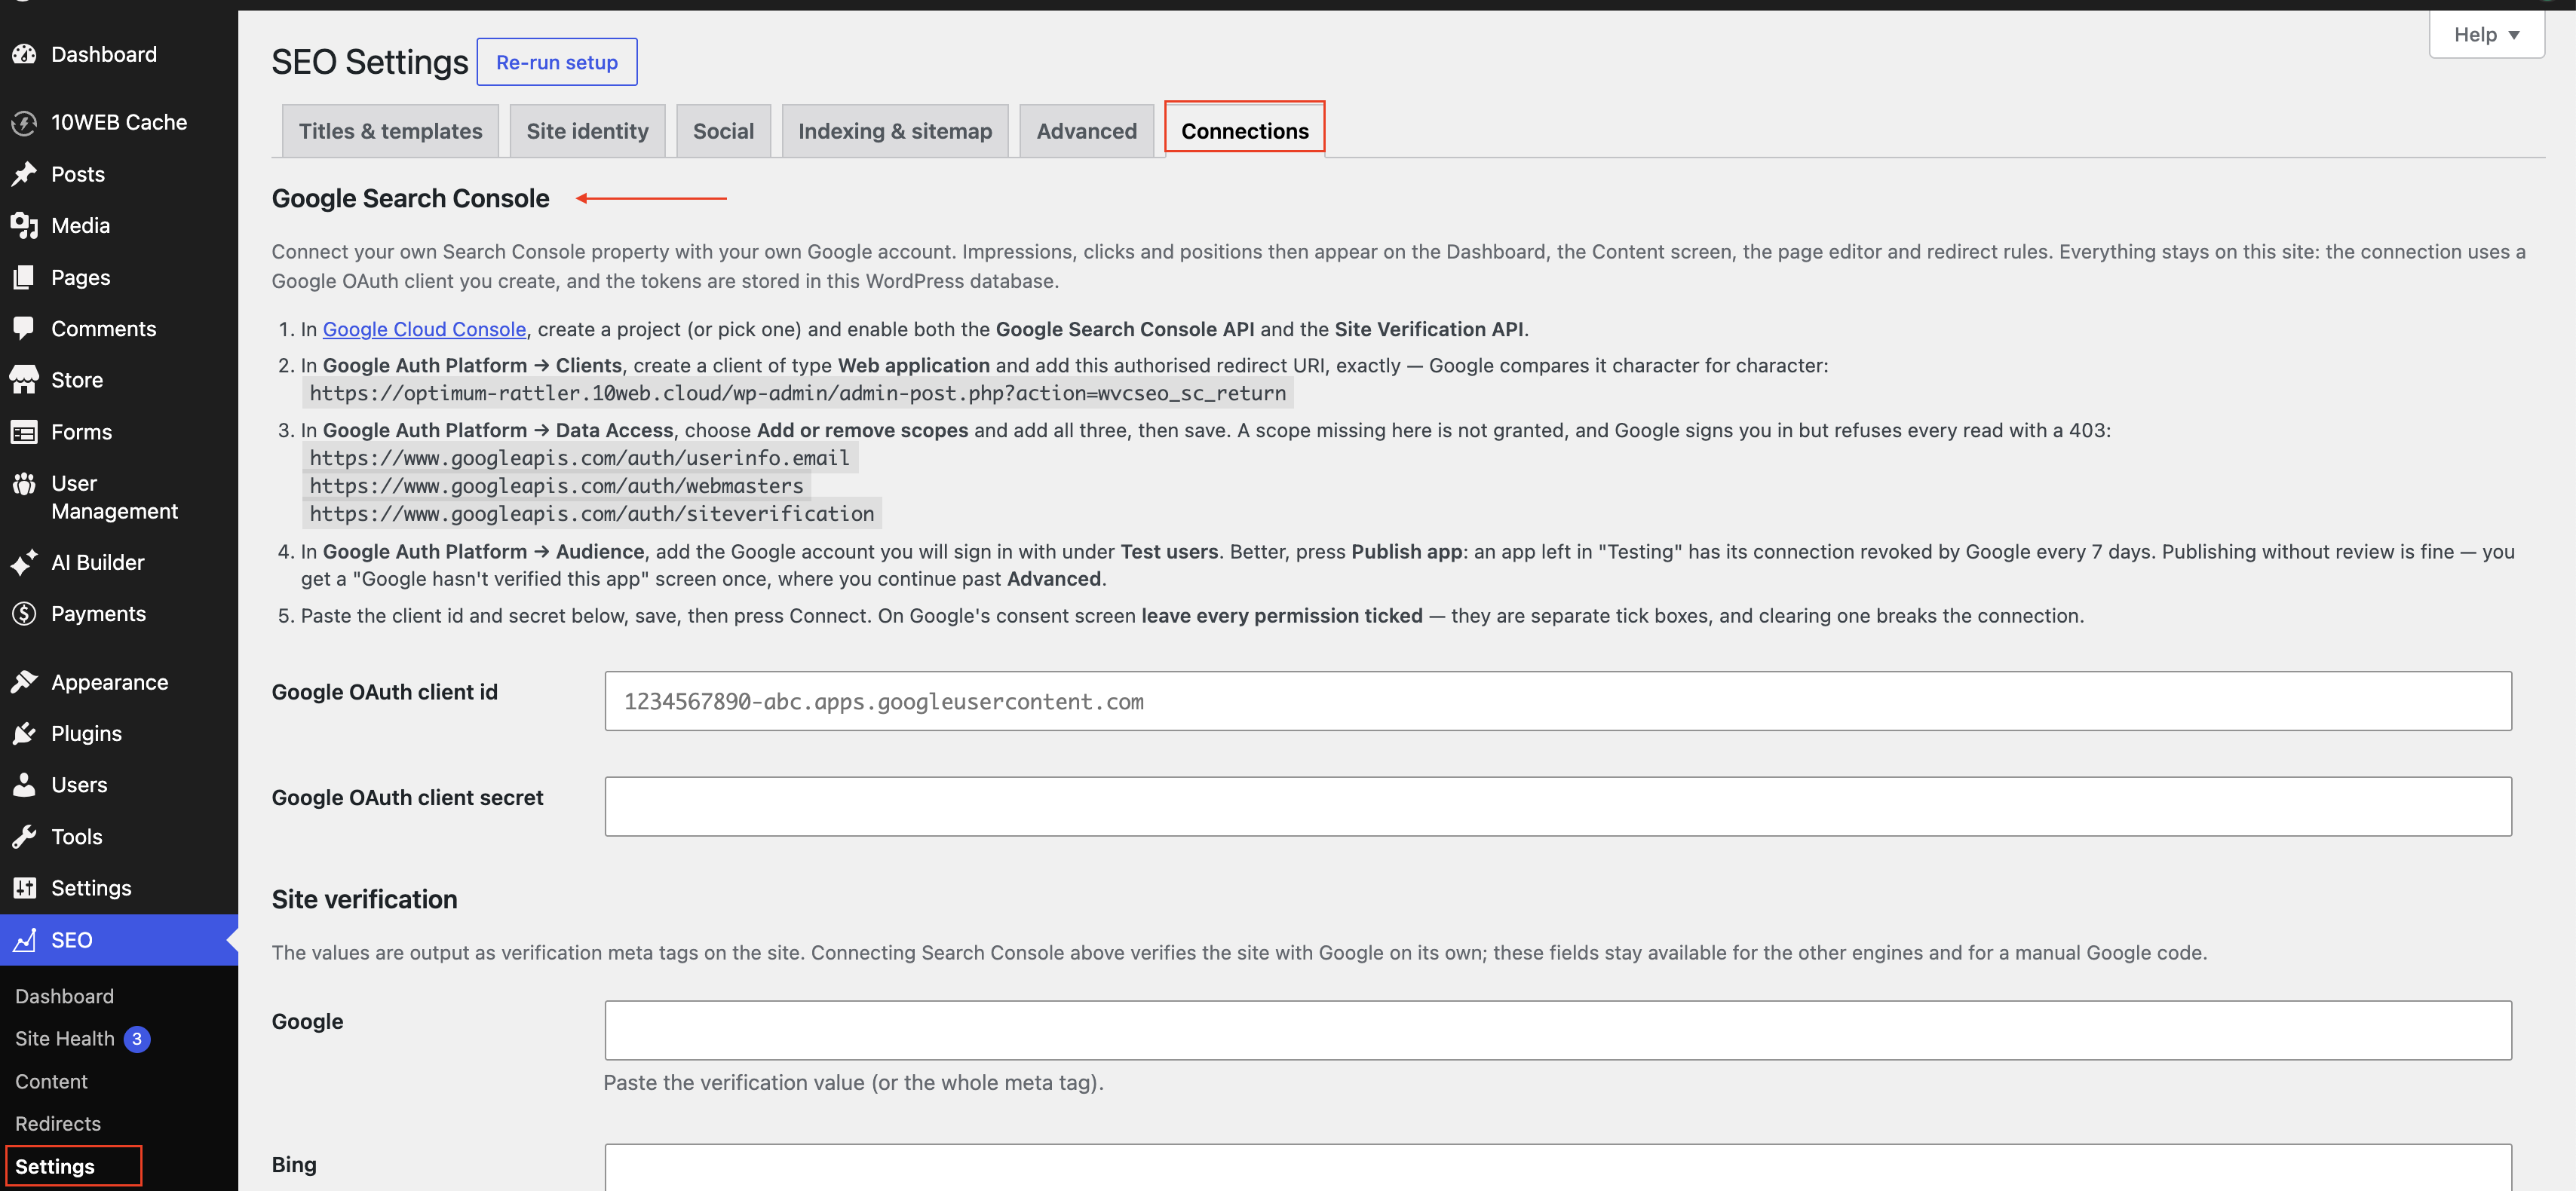This screenshot has width=2576, height=1191.
Task: Click the Settings sliders icon in sidebar
Action: [x=24, y=888]
